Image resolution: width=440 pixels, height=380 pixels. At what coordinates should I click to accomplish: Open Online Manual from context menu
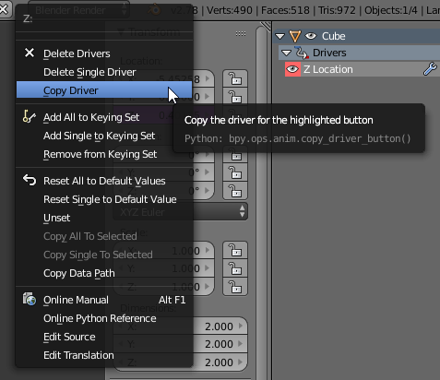[104, 300]
